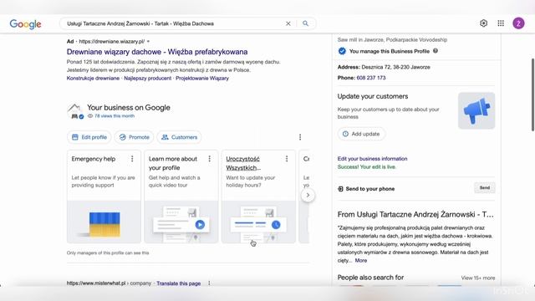Open View 15+ more

tap(477, 278)
